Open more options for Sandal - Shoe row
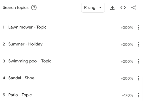Viewport: 143px width, 106px height. pyautogui.click(x=139, y=78)
